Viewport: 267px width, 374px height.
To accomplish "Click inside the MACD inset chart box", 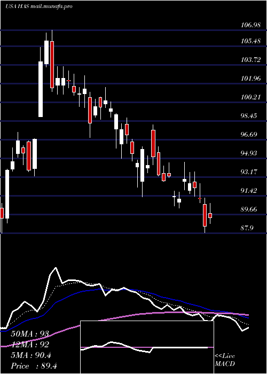I will pos(147,347).
